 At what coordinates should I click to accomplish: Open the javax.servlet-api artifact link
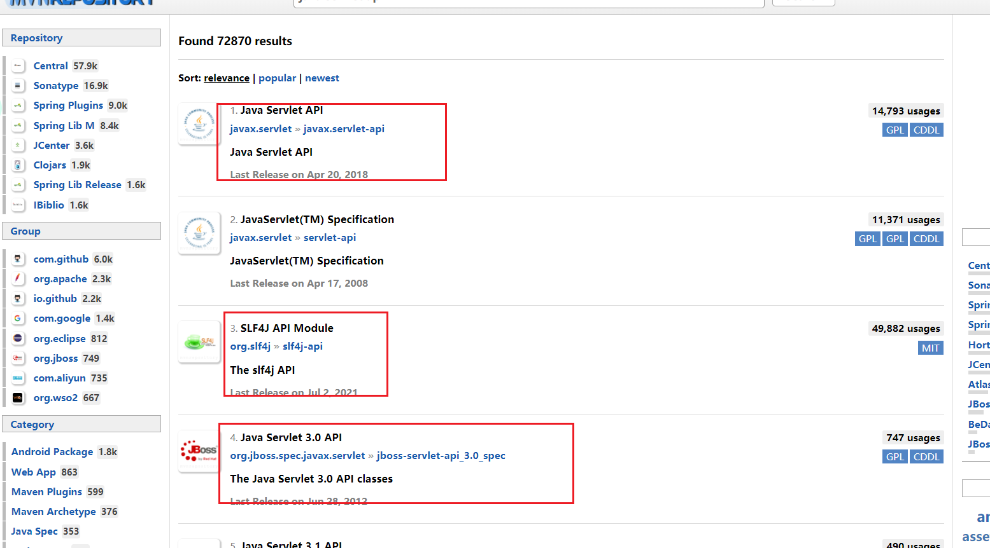tap(344, 129)
